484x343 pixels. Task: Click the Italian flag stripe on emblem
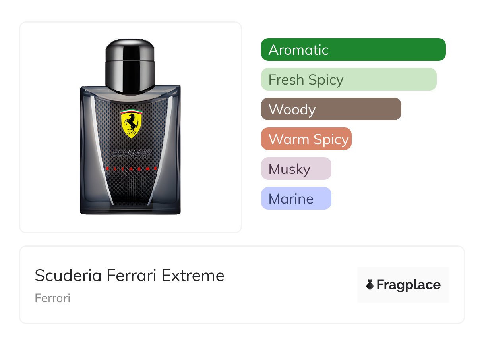tap(131, 111)
